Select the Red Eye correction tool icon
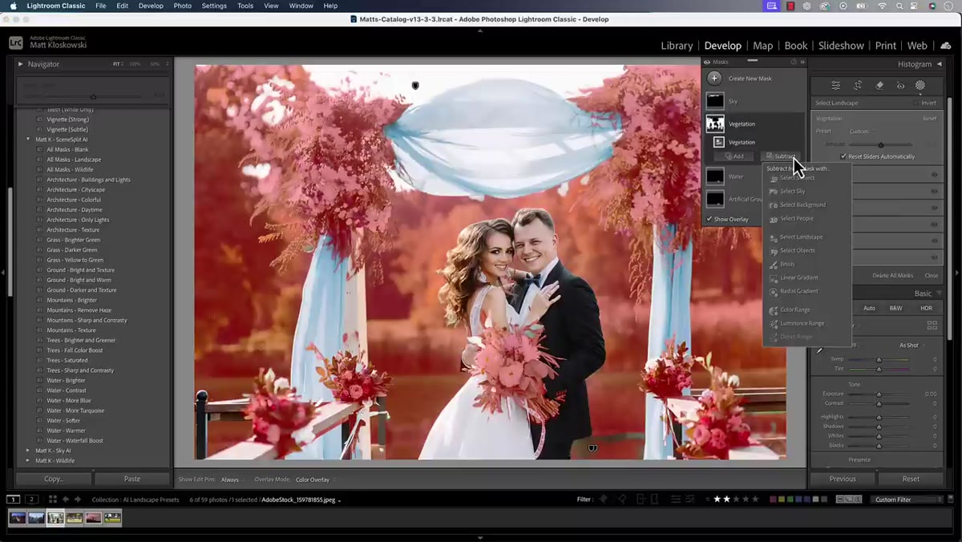Viewport: 962px width, 542px height. coord(900,85)
